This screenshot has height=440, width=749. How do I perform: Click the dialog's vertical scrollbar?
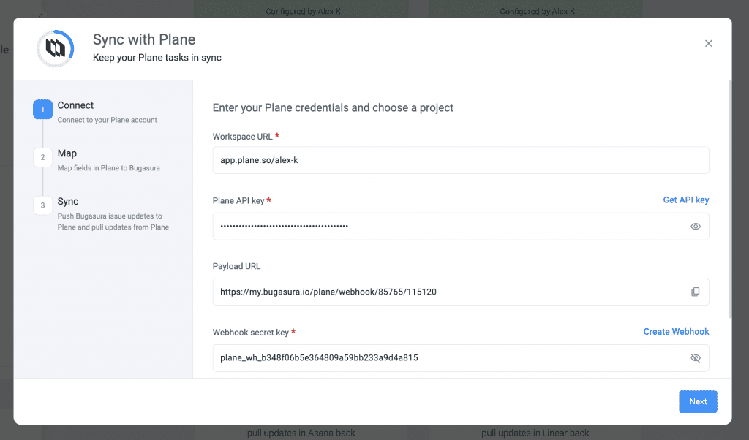pyautogui.click(x=729, y=200)
